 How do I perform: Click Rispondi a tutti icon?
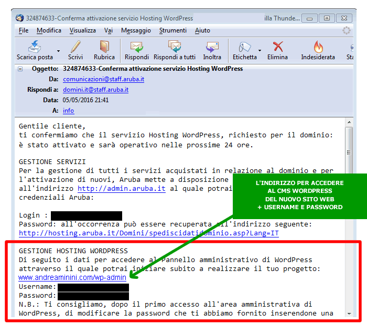point(175,47)
